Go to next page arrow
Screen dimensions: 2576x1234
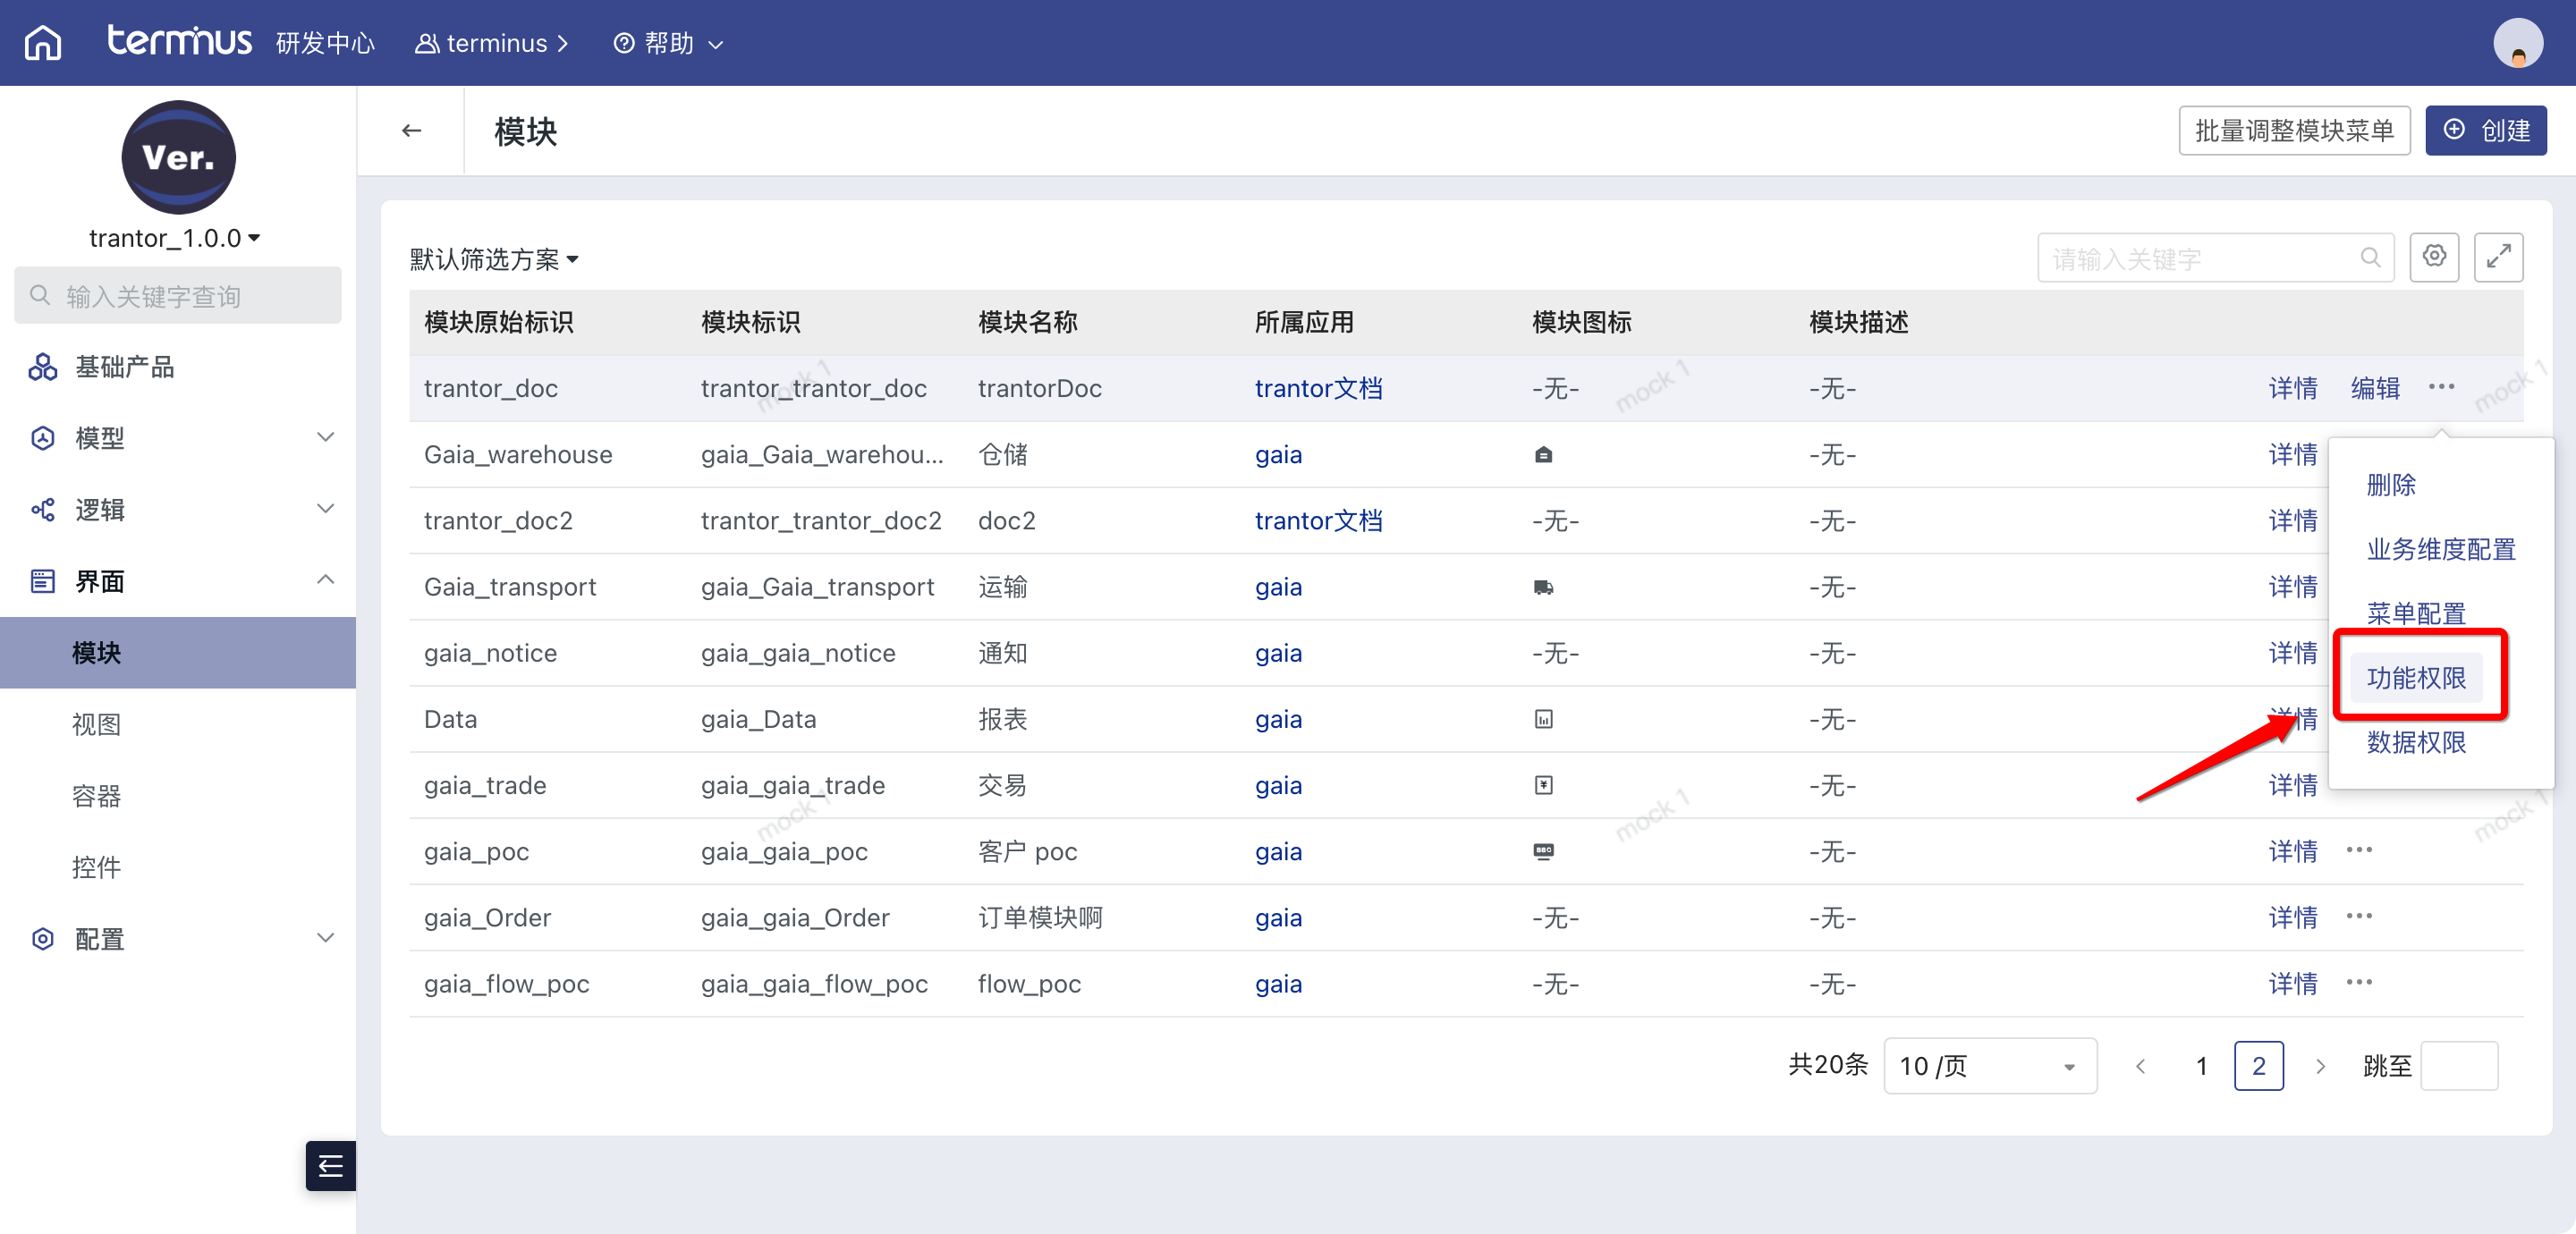pos(2320,1066)
